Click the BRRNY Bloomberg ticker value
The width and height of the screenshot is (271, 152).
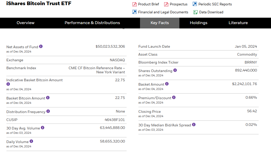(251, 62)
